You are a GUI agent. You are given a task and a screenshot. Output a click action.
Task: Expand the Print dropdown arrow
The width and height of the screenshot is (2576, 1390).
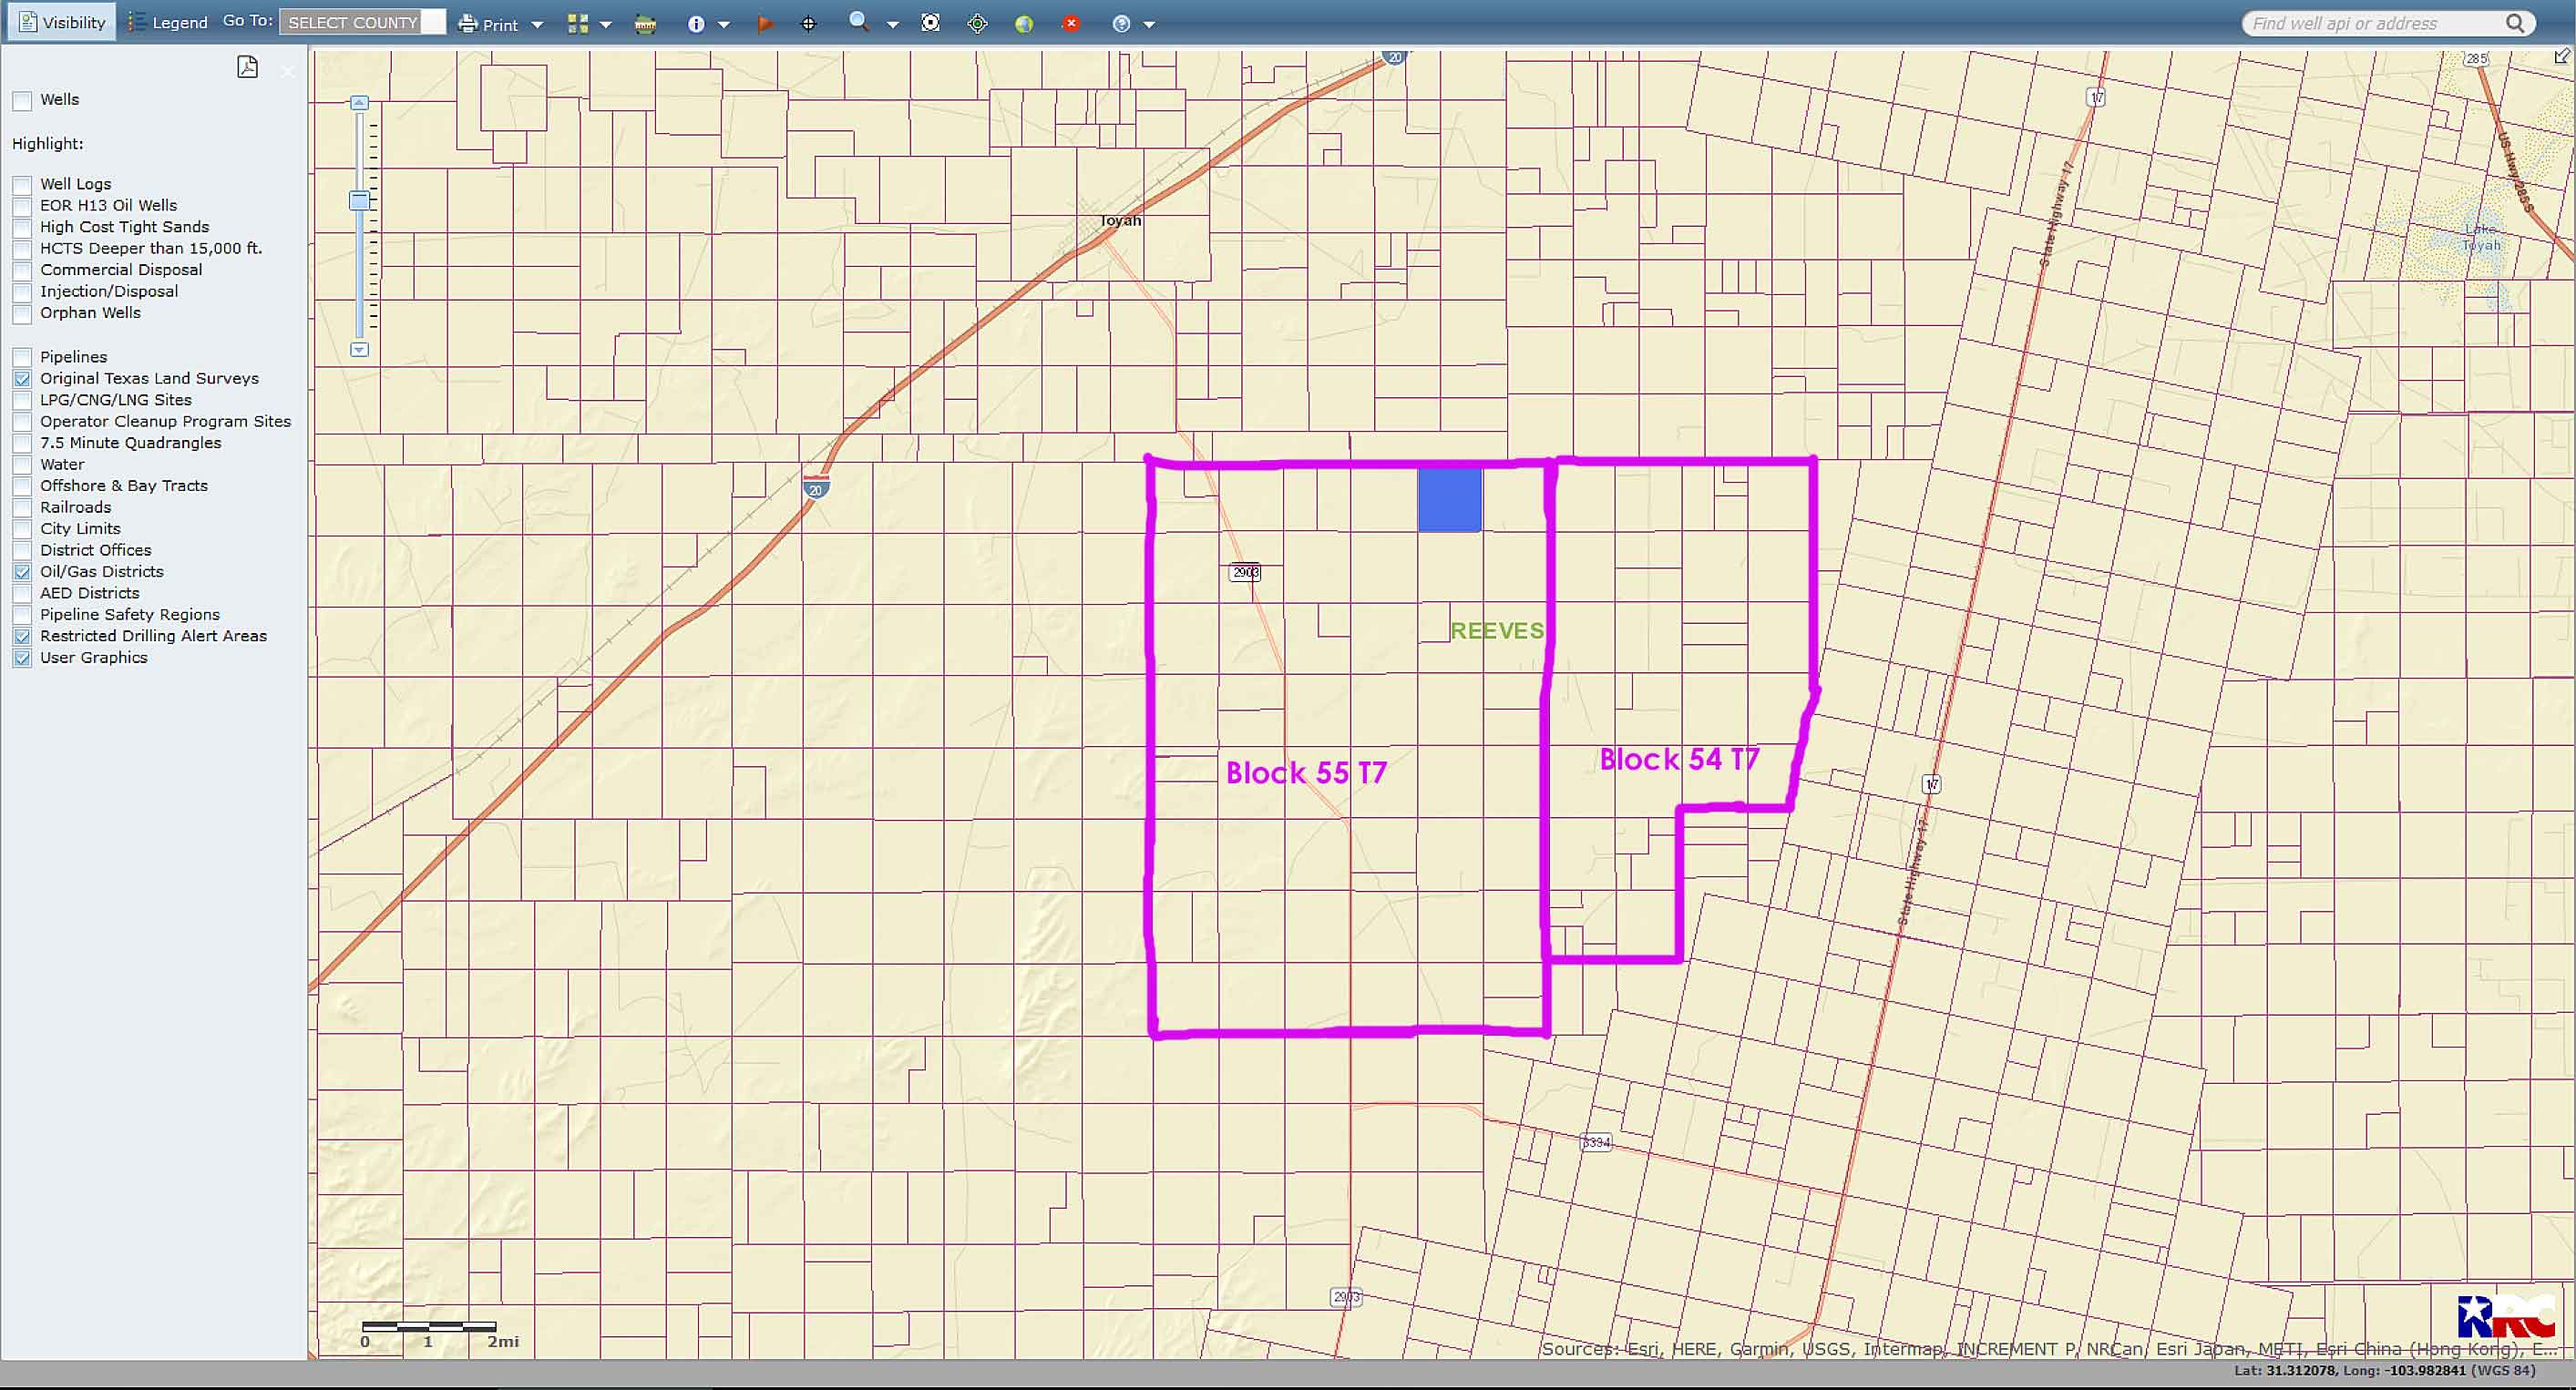pyautogui.click(x=537, y=25)
